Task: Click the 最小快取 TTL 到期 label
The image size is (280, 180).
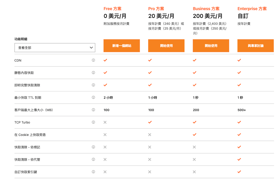Action: point(28,98)
